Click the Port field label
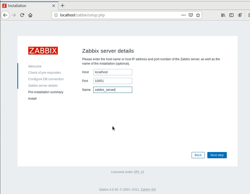Viewport: 250px width, 194px height. point(85,81)
